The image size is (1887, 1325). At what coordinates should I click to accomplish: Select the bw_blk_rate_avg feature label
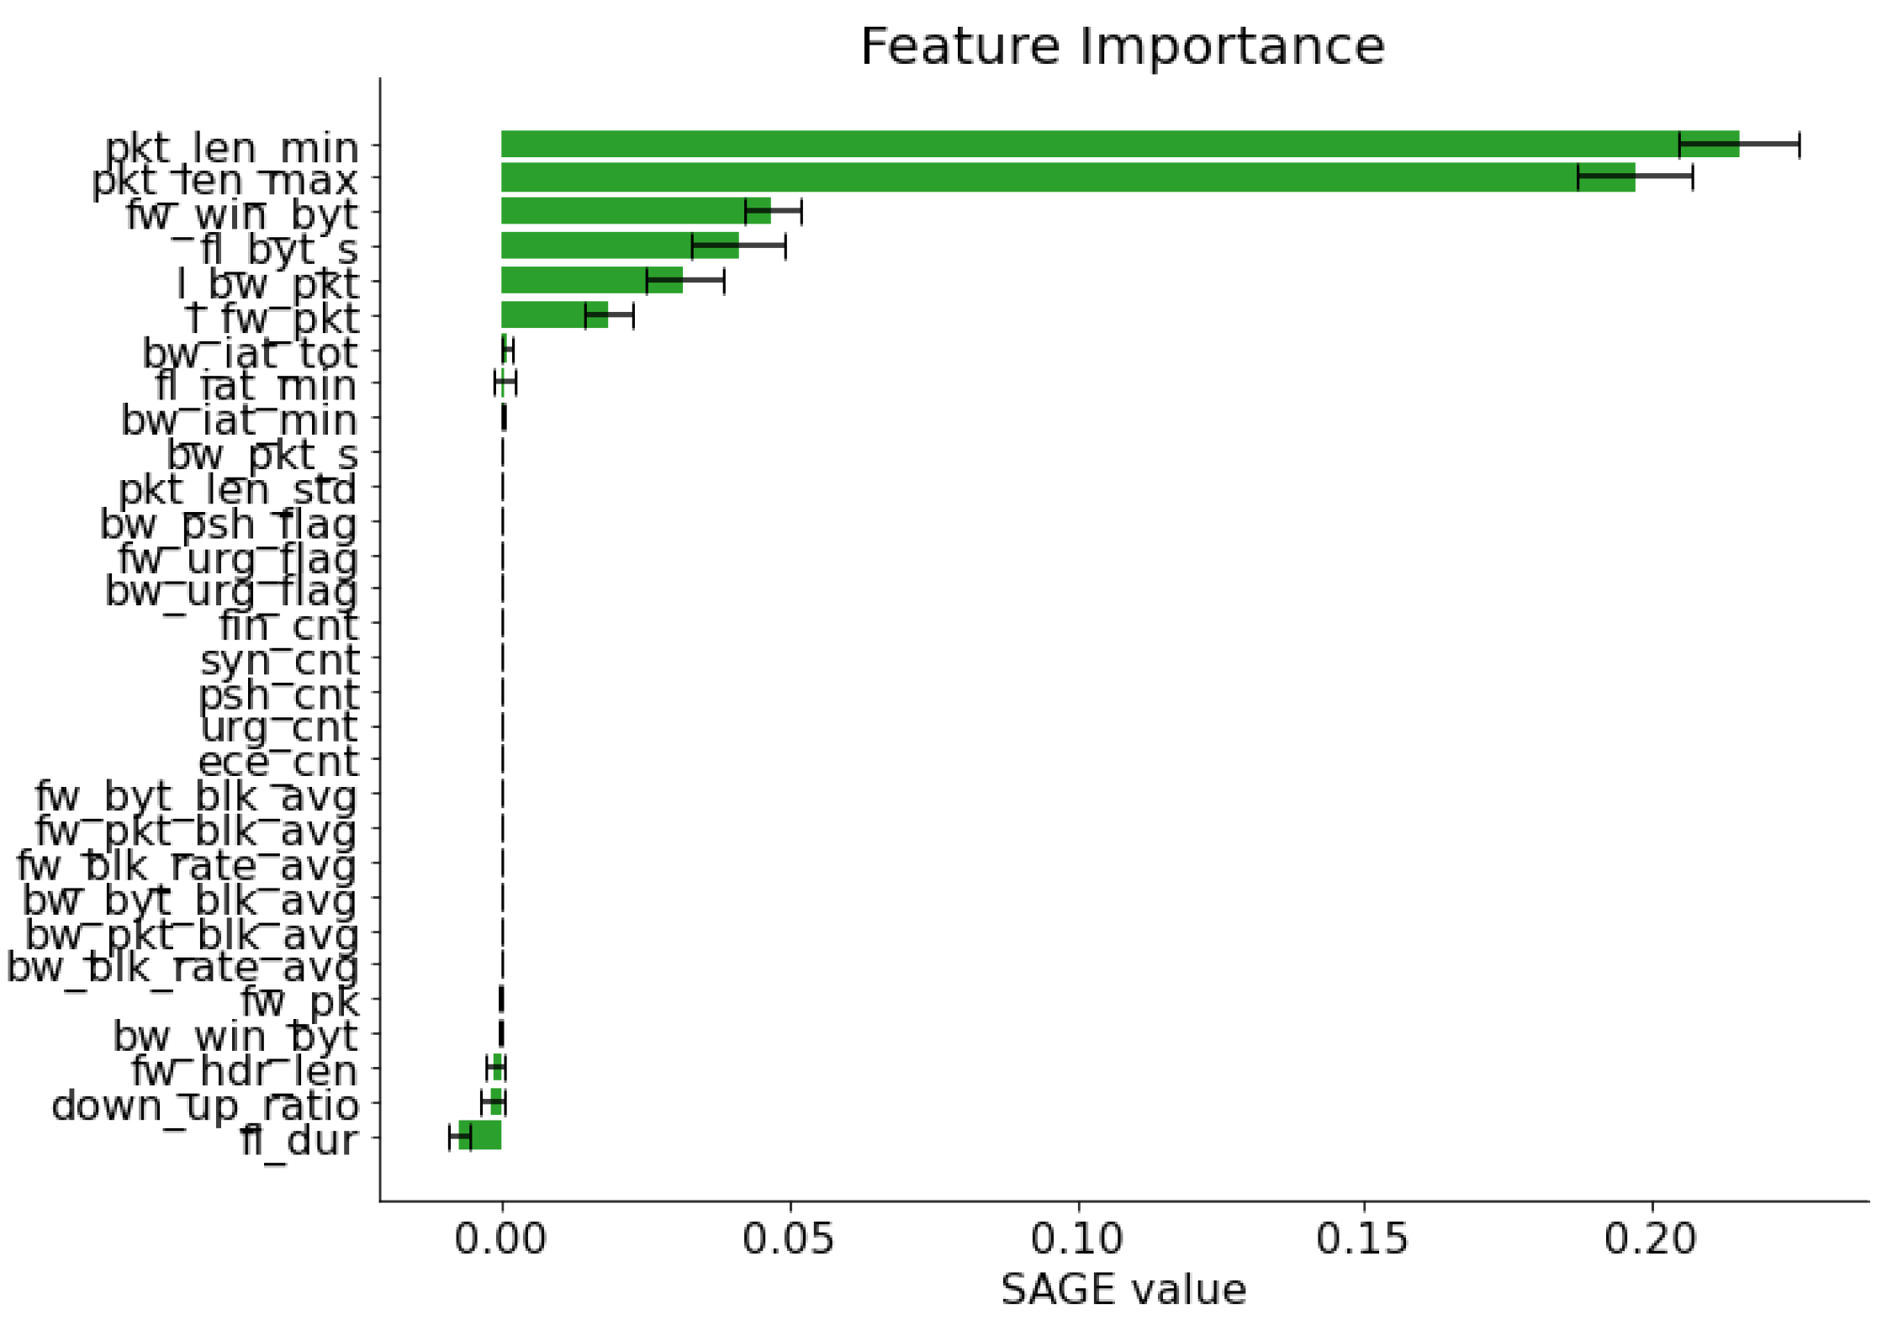pos(182,967)
